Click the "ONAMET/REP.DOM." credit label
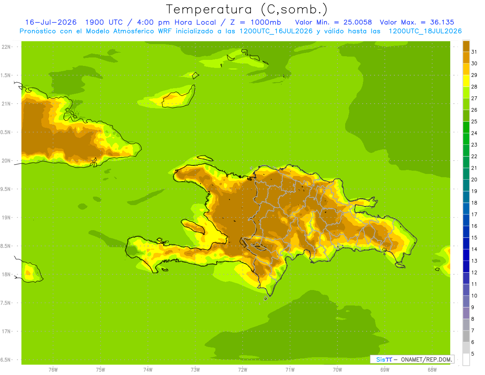The height and width of the screenshot is (375, 485). click(426, 359)
